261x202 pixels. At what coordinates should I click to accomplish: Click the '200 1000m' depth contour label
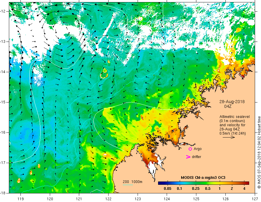point(133,182)
